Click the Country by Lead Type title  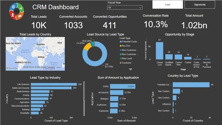[183, 76]
